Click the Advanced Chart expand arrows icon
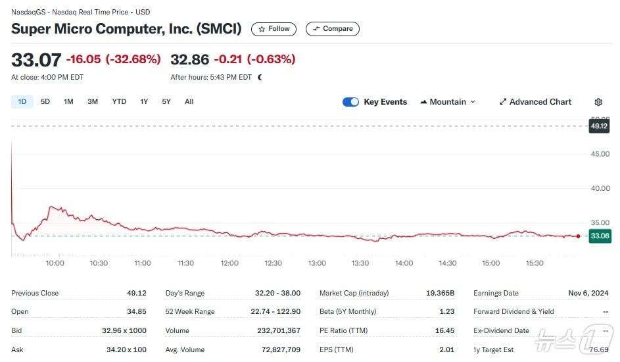The image size is (620, 362). pyautogui.click(x=503, y=102)
